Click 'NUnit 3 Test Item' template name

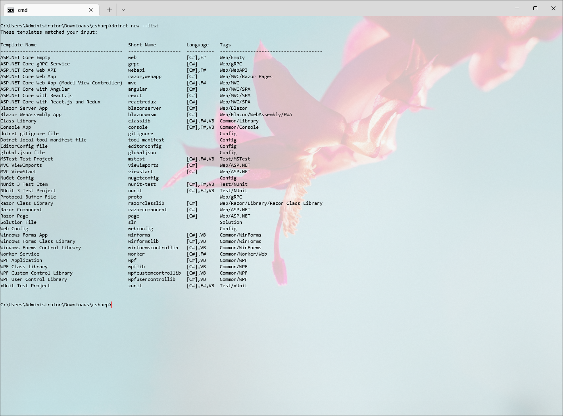pos(24,184)
